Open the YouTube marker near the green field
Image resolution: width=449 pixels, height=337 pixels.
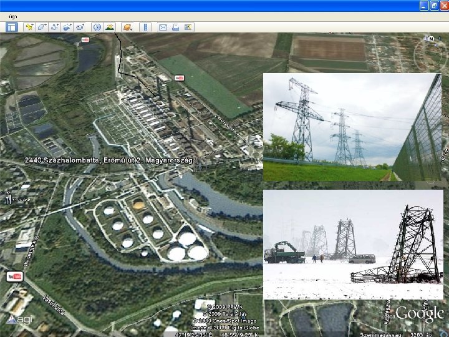180,77
